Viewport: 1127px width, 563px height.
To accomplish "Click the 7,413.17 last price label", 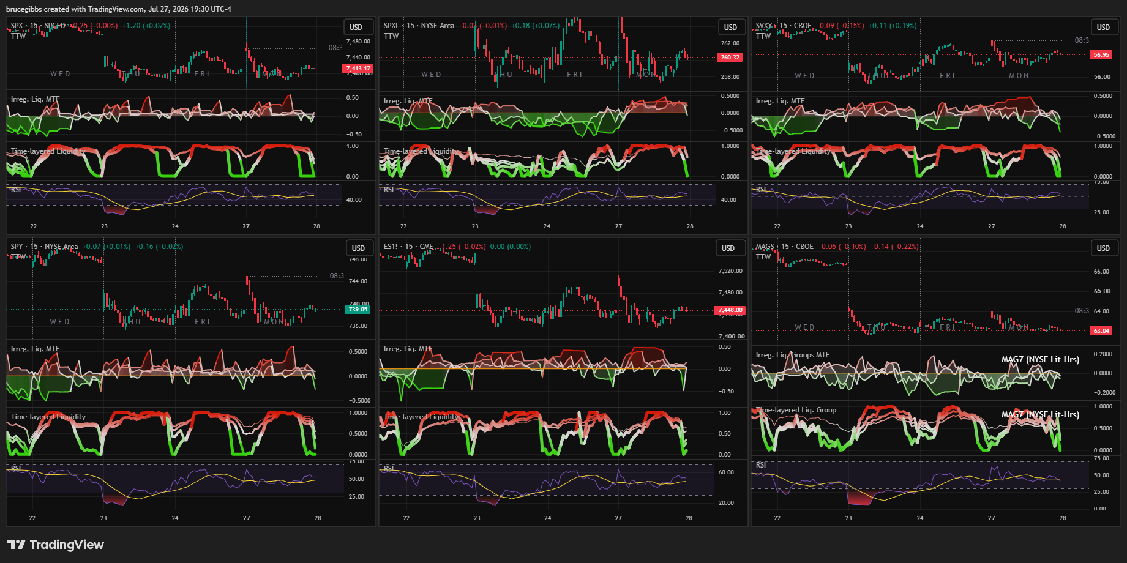I will pos(358,69).
